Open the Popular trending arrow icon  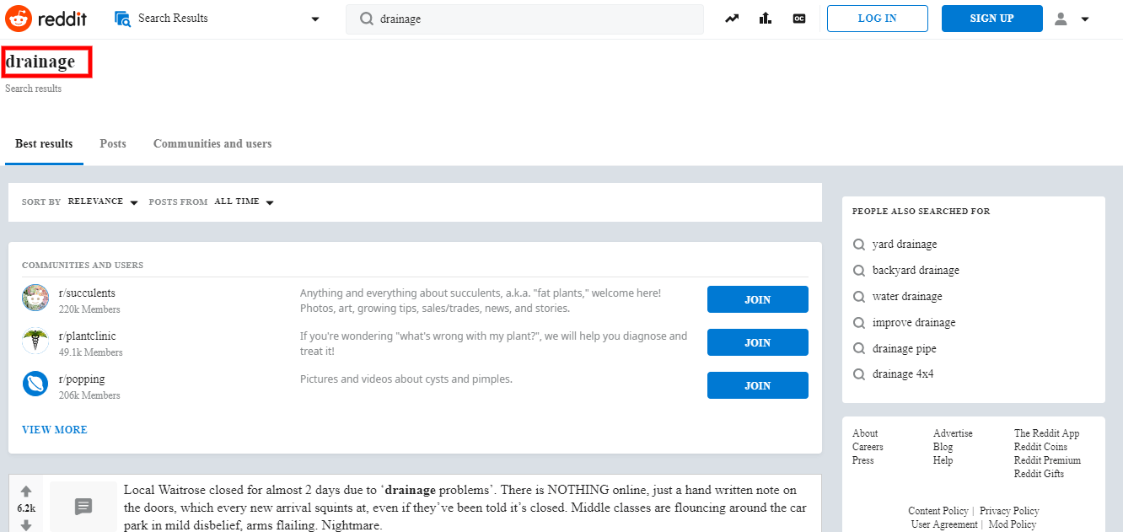[x=732, y=19]
